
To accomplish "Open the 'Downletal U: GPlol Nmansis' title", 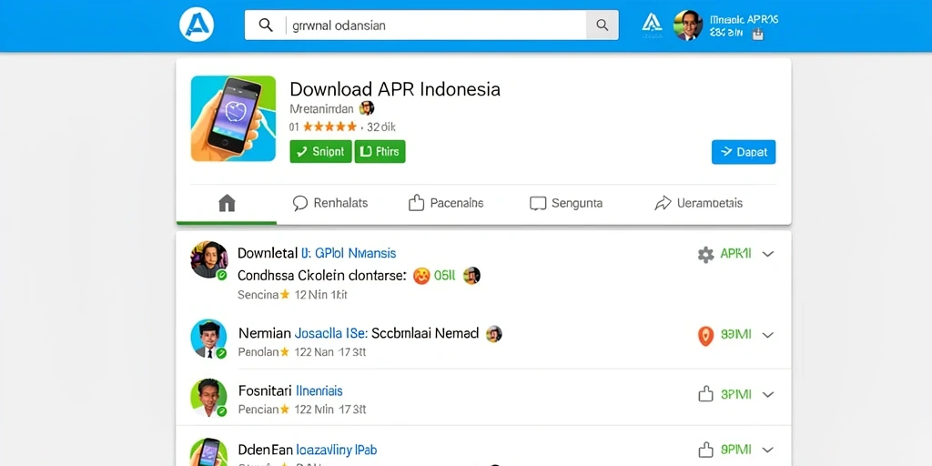I will point(317,253).
